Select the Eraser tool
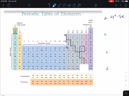 point(64,5)
